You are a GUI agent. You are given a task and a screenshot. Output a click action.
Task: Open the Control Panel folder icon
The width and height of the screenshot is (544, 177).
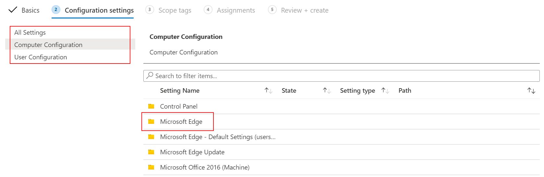click(x=151, y=106)
